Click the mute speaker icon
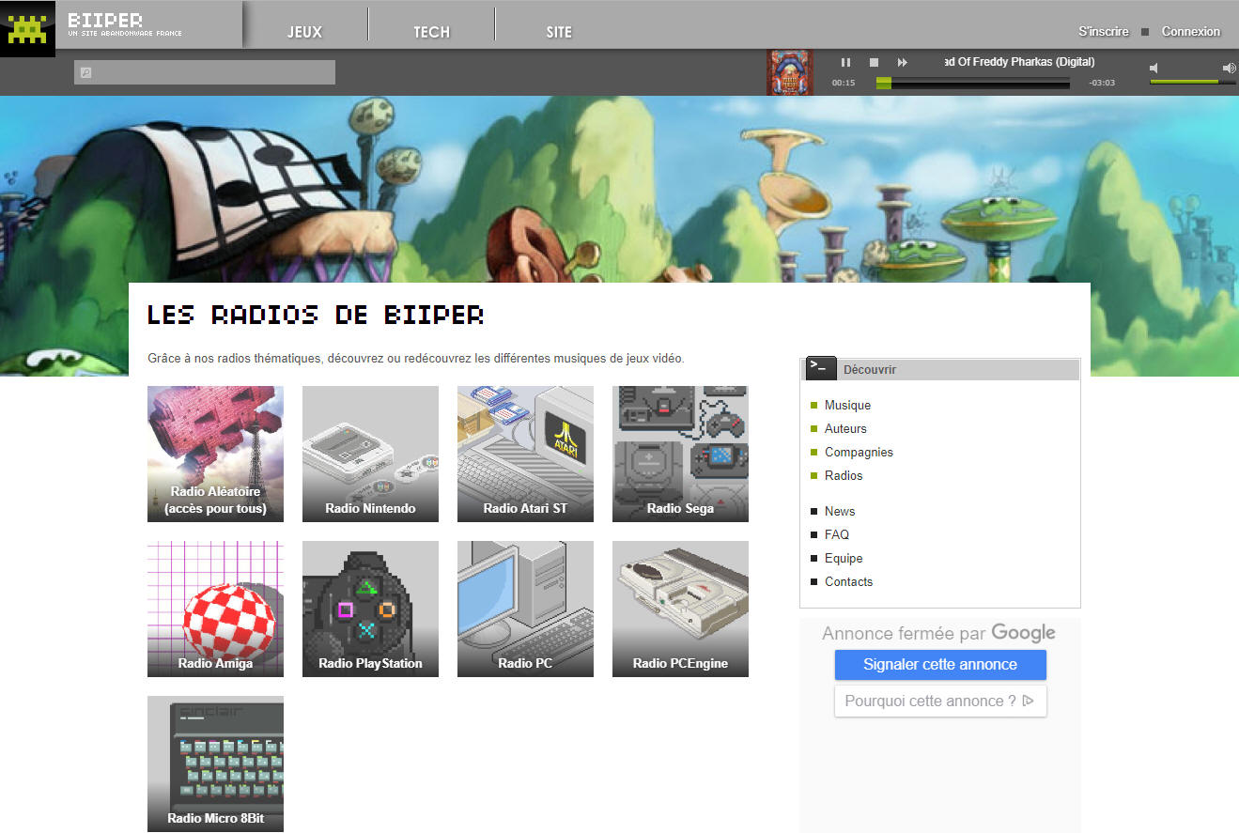 click(x=1154, y=68)
